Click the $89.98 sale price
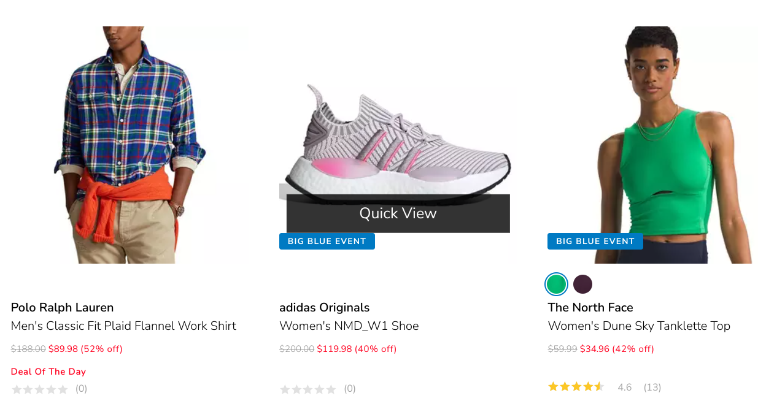This screenshot has height=401, width=758. pyautogui.click(x=63, y=349)
